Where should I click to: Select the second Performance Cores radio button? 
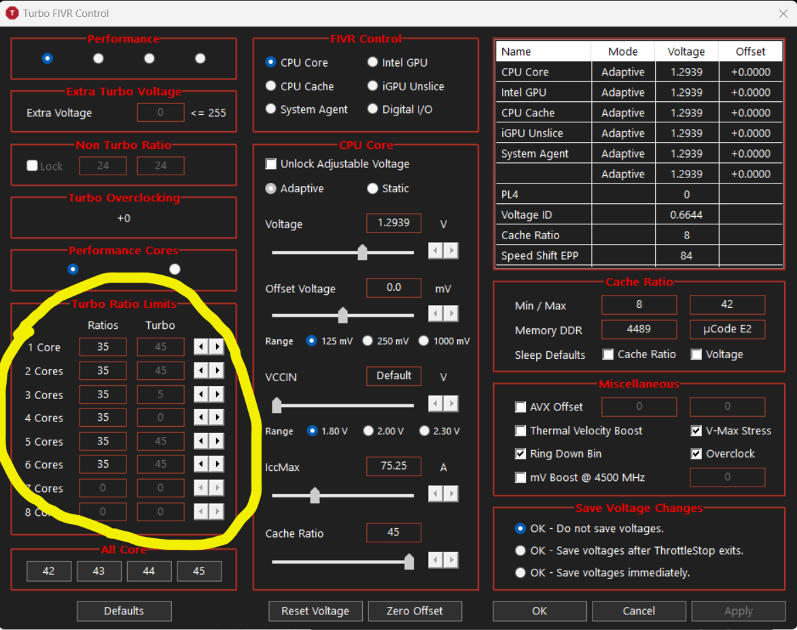click(175, 269)
